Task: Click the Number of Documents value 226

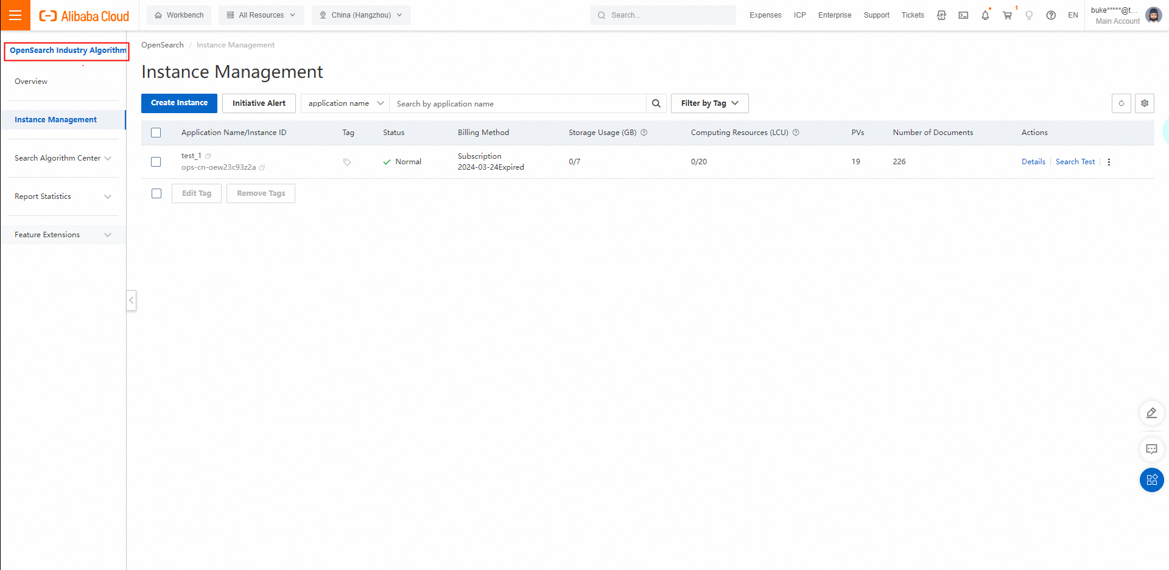Action: [x=899, y=162]
